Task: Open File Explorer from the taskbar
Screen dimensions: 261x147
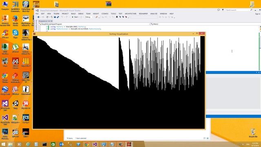Action: pyautogui.click(x=11, y=144)
